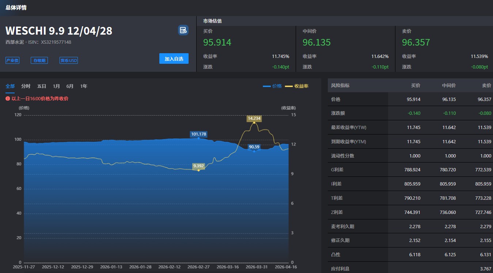Click the 加入自选 button

[174, 59]
